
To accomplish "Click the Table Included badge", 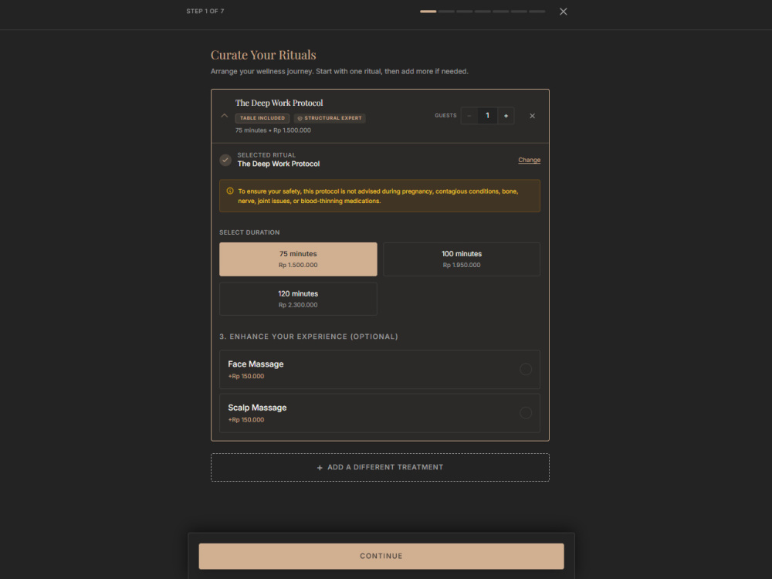I will [x=262, y=118].
